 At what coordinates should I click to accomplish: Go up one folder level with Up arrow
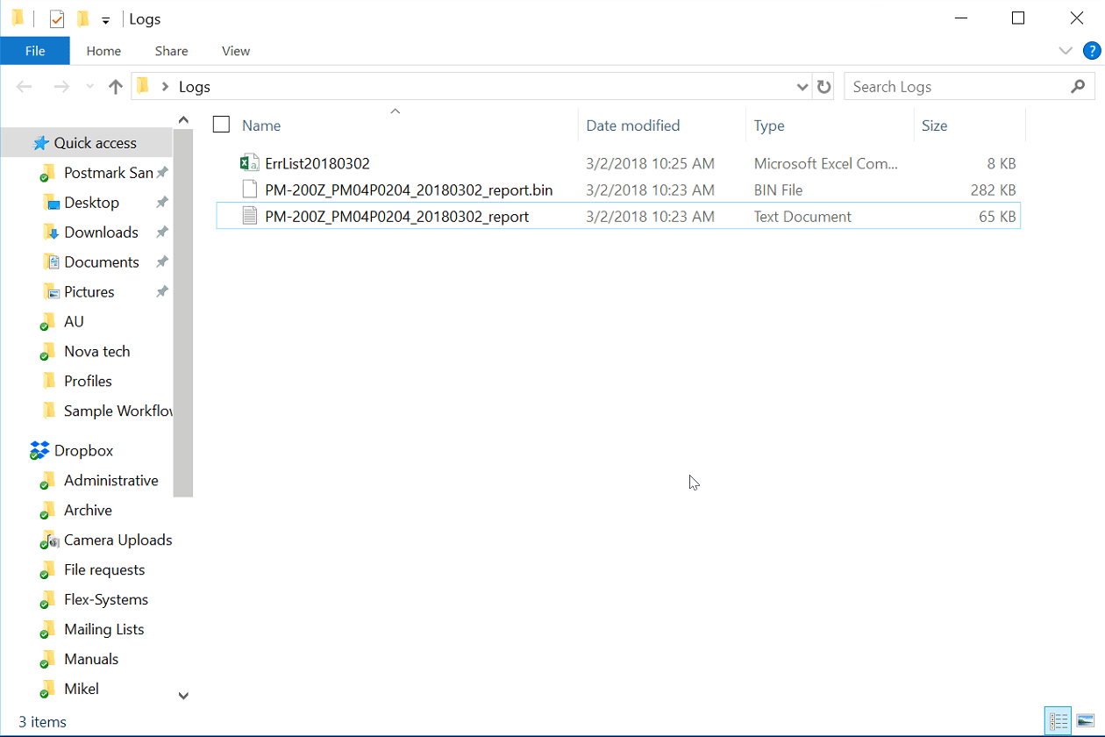[x=115, y=87]
